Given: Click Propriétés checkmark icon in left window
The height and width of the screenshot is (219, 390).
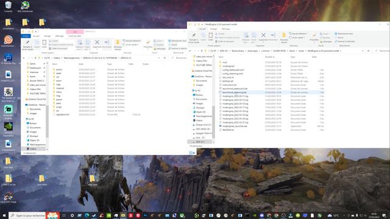Looking at the screenshot, I should point(147,43).
